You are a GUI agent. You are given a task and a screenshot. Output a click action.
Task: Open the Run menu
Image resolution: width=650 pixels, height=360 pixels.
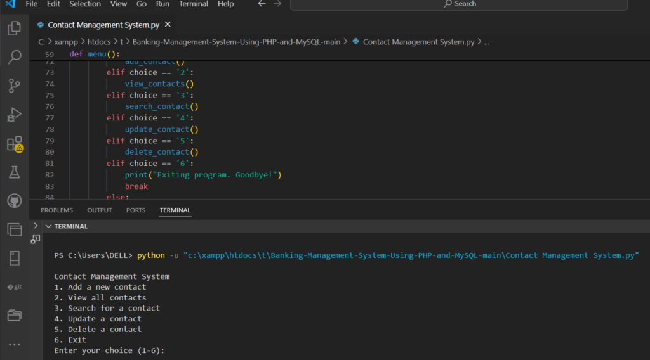(162, 4)
